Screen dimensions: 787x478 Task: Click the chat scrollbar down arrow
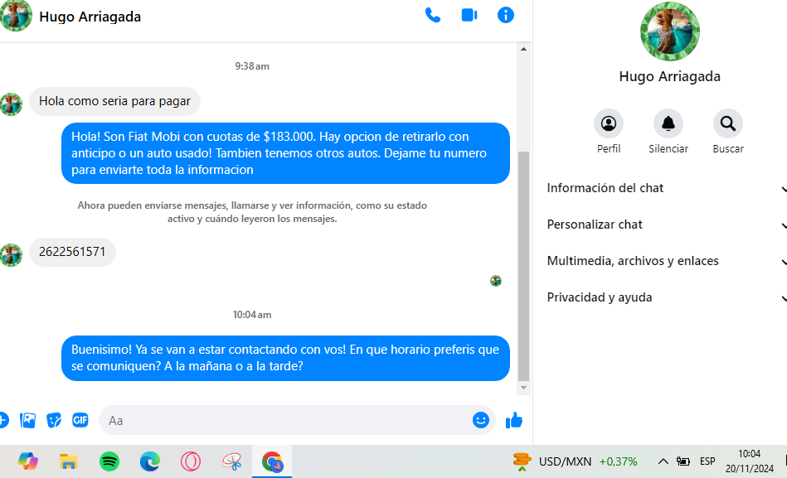pos(523,387)
